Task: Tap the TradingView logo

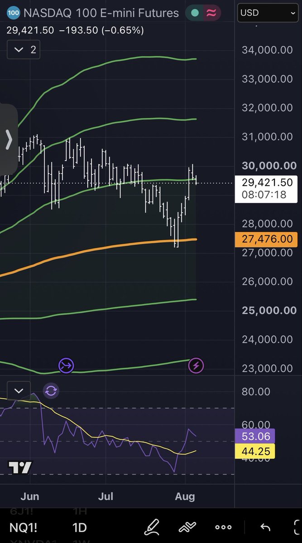Action: 20,467
